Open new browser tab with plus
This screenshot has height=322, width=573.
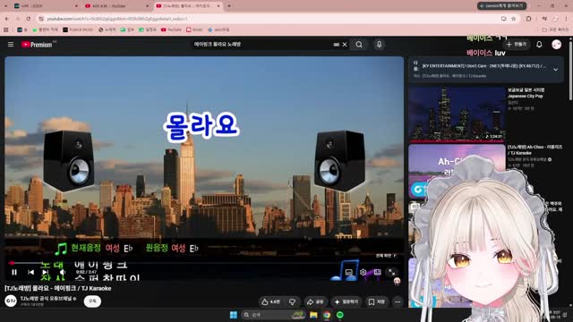[x=229, y=6]
